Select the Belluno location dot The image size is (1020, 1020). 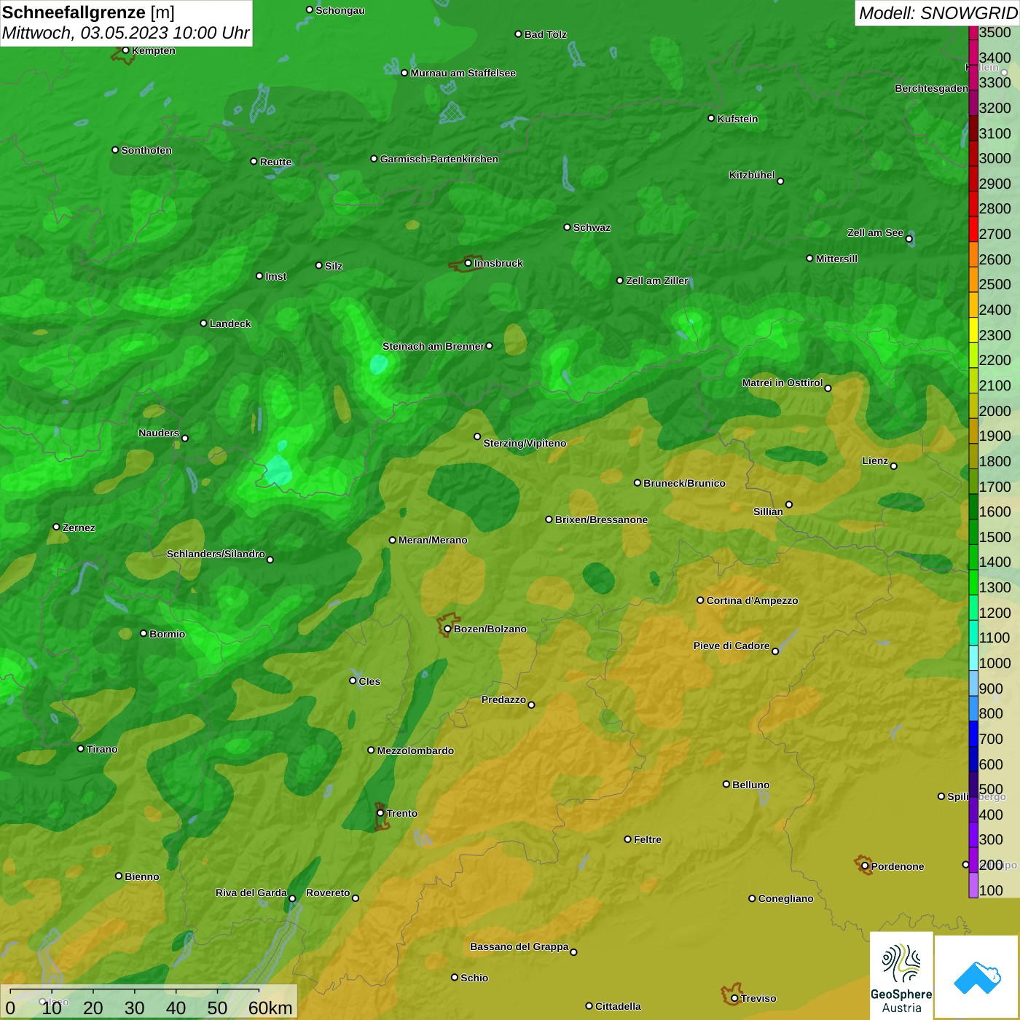click(726, 784)
